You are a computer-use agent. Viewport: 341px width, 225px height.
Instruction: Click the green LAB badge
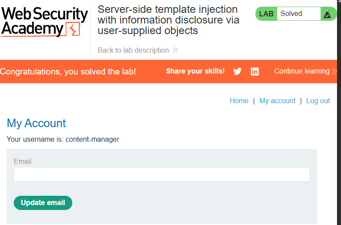pos(266,14)
